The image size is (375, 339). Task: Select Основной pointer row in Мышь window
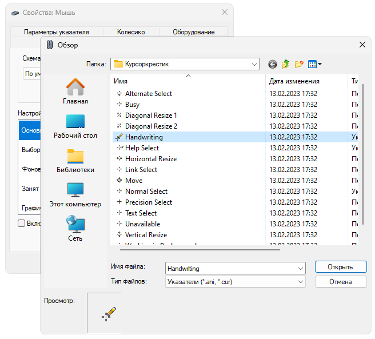point(30,130)
